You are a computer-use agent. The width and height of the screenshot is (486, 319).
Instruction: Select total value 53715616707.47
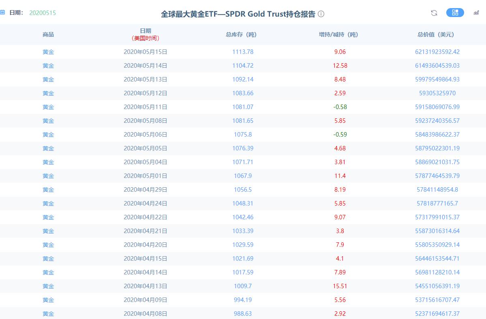(437, 300)
